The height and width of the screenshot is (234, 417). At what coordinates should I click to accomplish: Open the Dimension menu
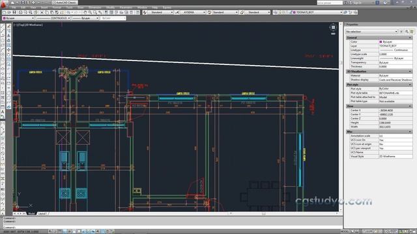[94, 7]
